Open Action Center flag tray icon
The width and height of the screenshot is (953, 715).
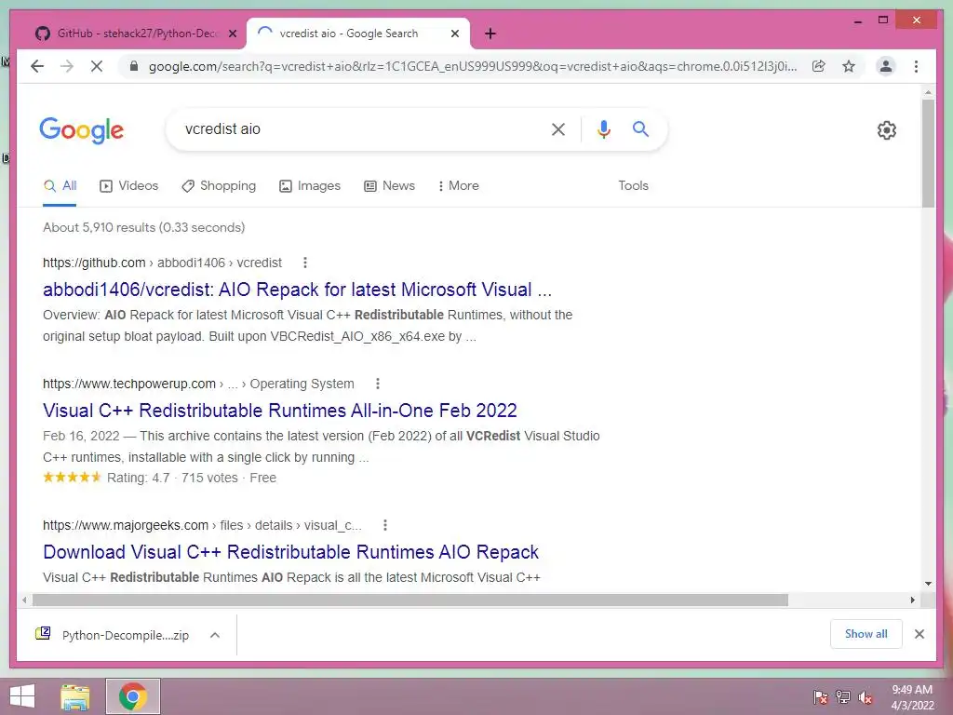pos(821,696)
